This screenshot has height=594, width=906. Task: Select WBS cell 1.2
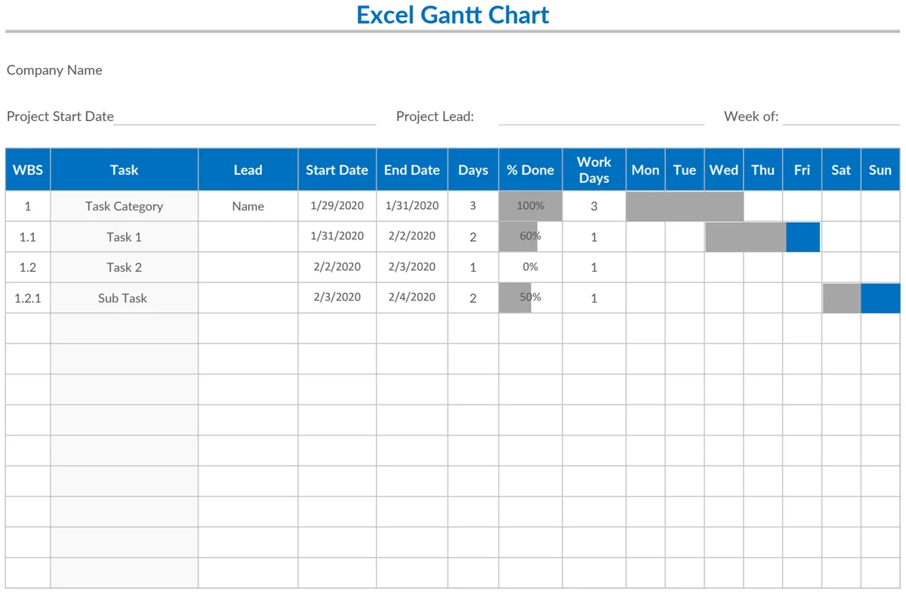click(x=28, y=267)
